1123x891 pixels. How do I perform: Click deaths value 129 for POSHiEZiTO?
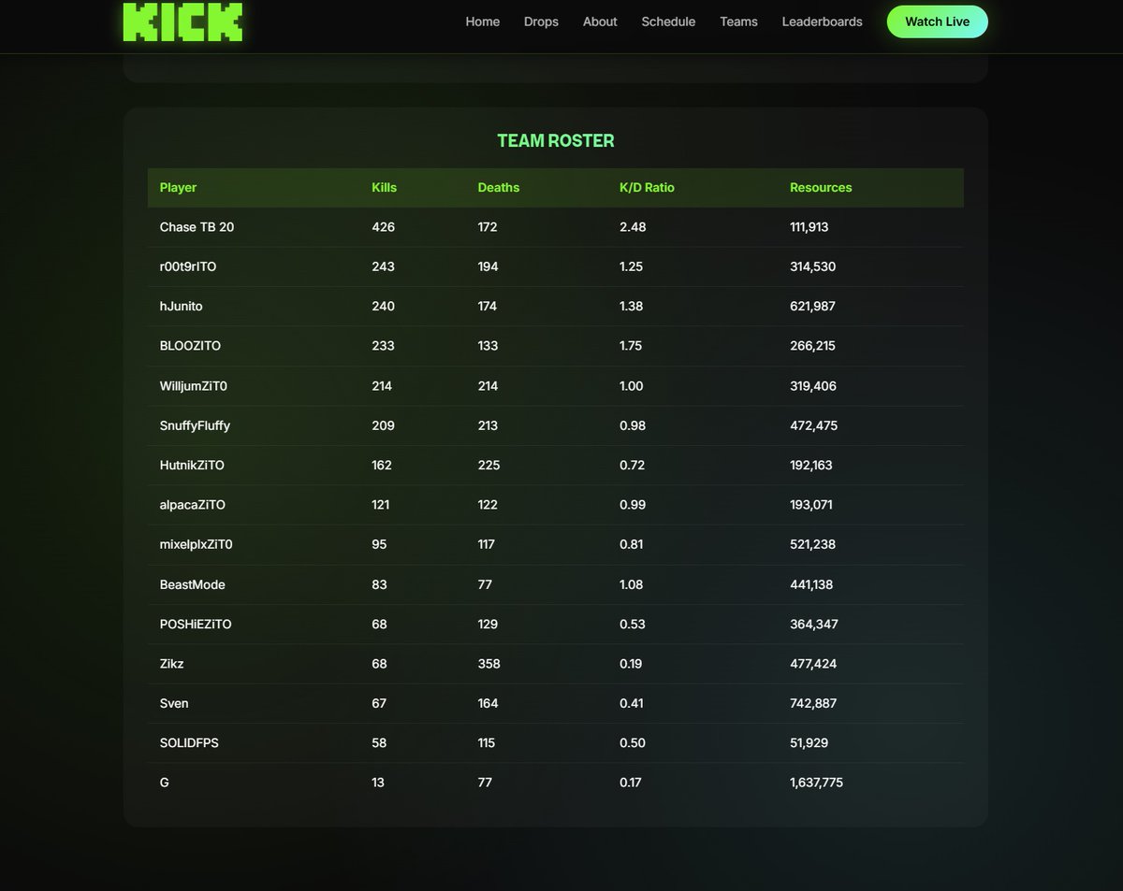pos(488,625)
